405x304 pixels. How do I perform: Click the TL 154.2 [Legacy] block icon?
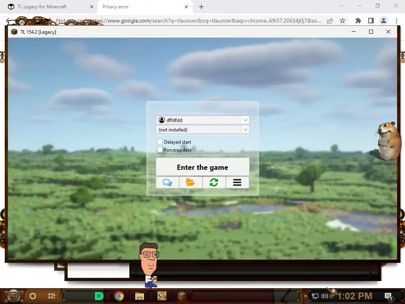point(14,32)
